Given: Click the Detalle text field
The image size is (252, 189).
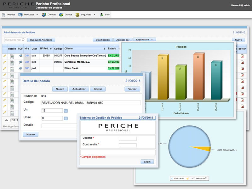Looking at the screenshot, I should click(59, 126).
